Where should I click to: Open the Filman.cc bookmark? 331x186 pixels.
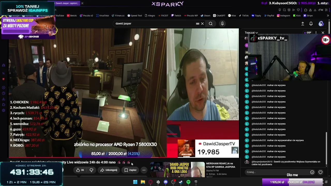click(118, 16)
